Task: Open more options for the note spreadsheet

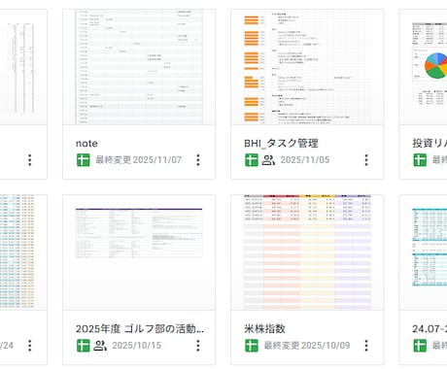Action: [x=198, y=160]
